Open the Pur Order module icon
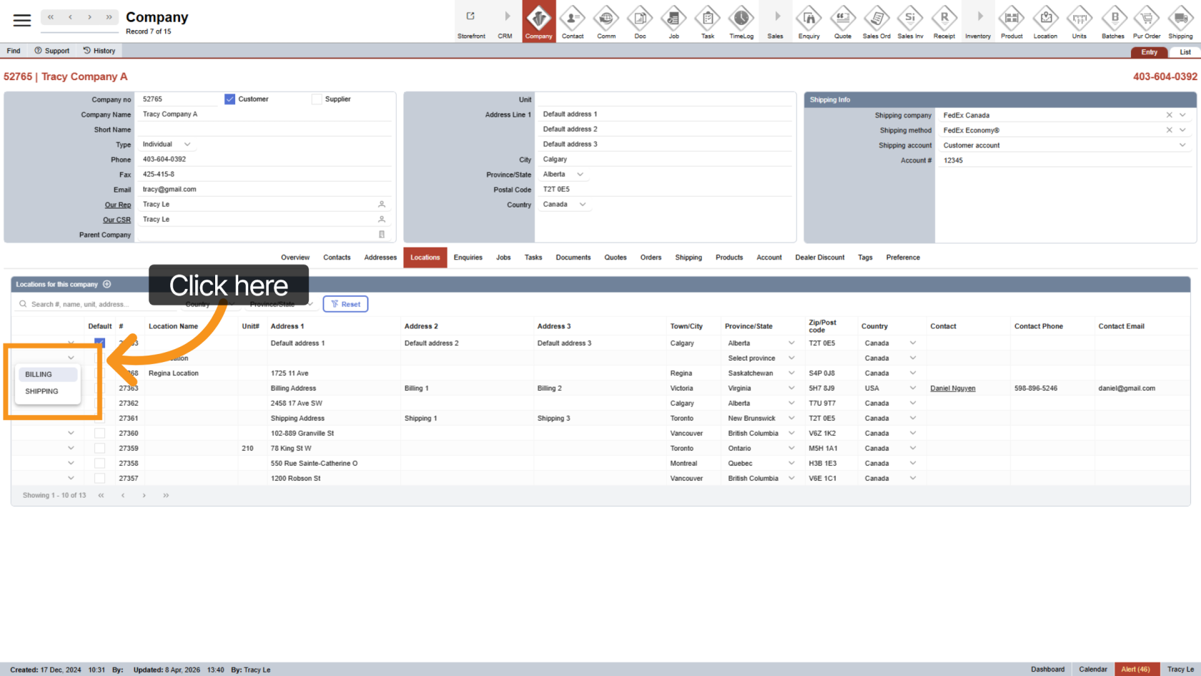1201x676 pixels. (1147, 21)
